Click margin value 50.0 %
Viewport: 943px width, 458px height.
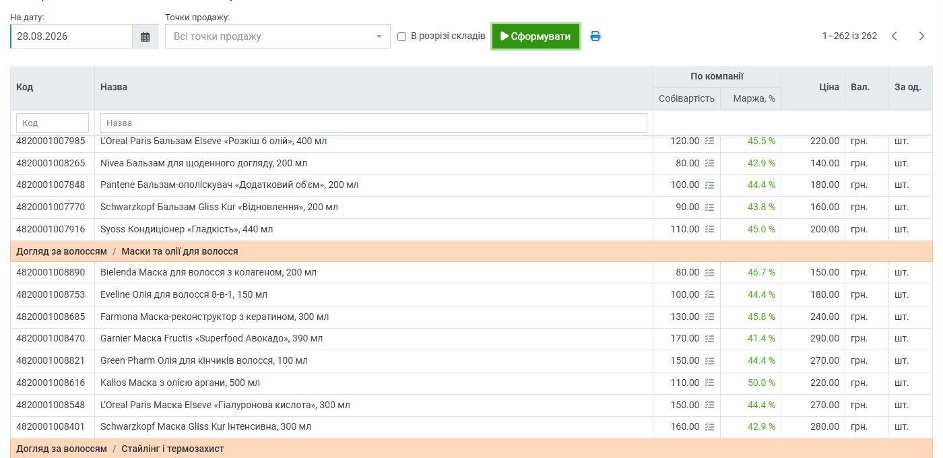coord(761,383)
